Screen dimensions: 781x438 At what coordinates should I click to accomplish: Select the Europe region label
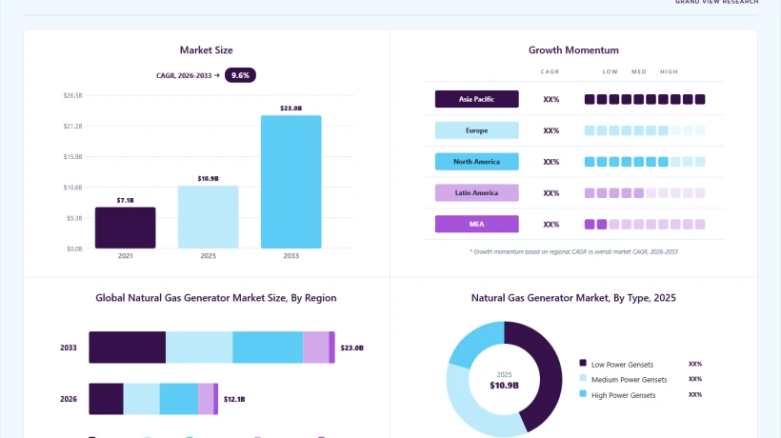[x=476, y=130]
